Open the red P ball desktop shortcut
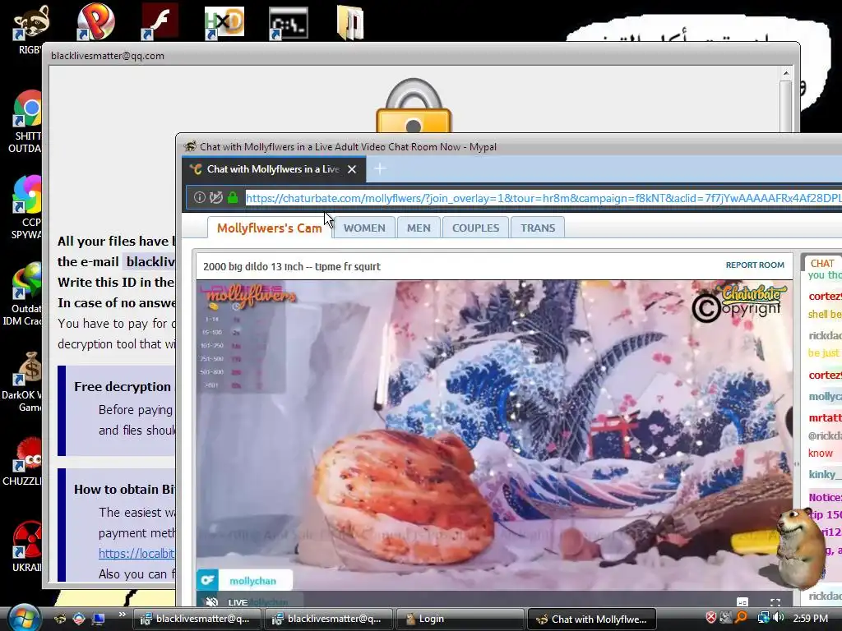Screen dimensions: 842x631 [95, 22]
